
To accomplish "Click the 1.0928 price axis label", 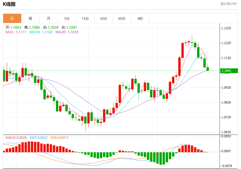I will [226, 87].
